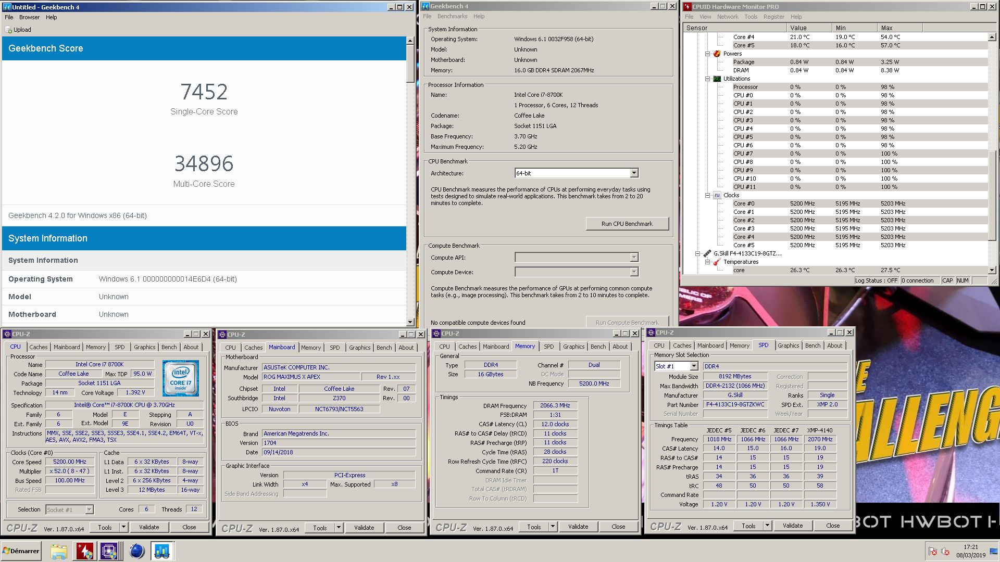Click the Intel Core i7 logo in CPU-Z
The width and height of the screenshot is (1000, 562).
coord(181,378)
